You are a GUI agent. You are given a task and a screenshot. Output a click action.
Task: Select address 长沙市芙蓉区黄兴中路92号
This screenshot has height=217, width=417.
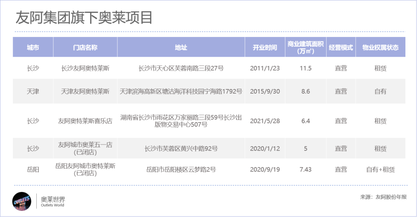click(181, 148)
